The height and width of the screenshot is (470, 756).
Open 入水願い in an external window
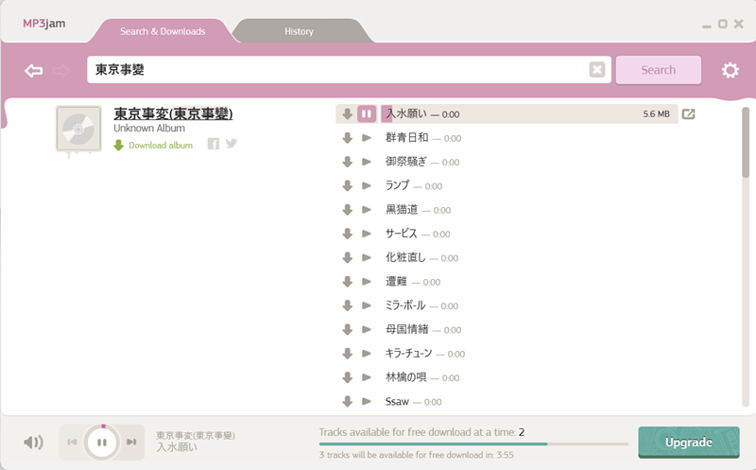[x=689, y=114]
